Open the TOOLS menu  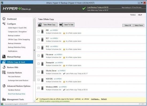tap(133, 15)
